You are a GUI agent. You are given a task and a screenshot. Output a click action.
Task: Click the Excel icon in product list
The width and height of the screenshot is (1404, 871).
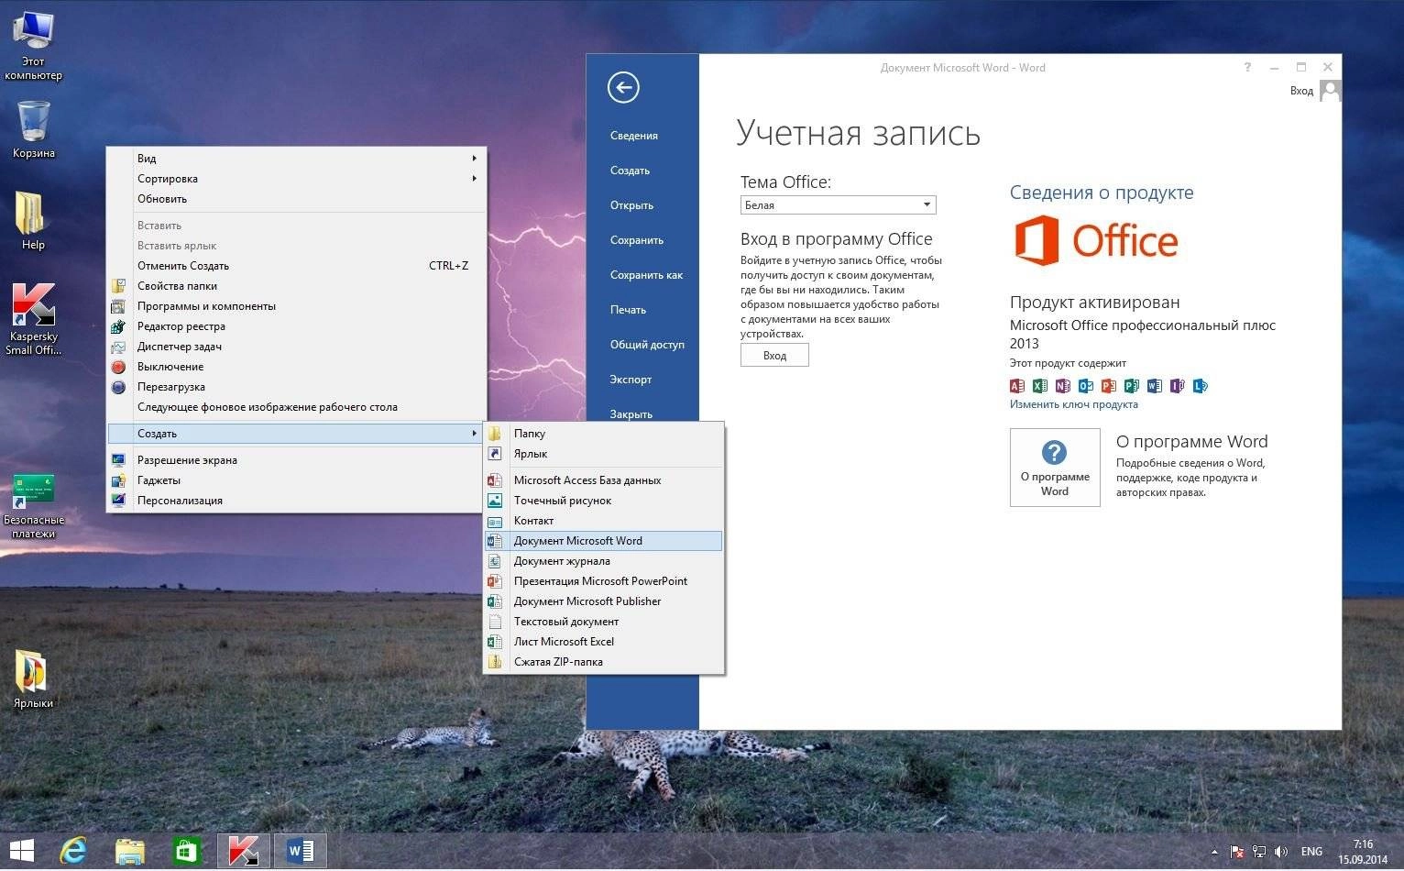tap(1039, 386)
